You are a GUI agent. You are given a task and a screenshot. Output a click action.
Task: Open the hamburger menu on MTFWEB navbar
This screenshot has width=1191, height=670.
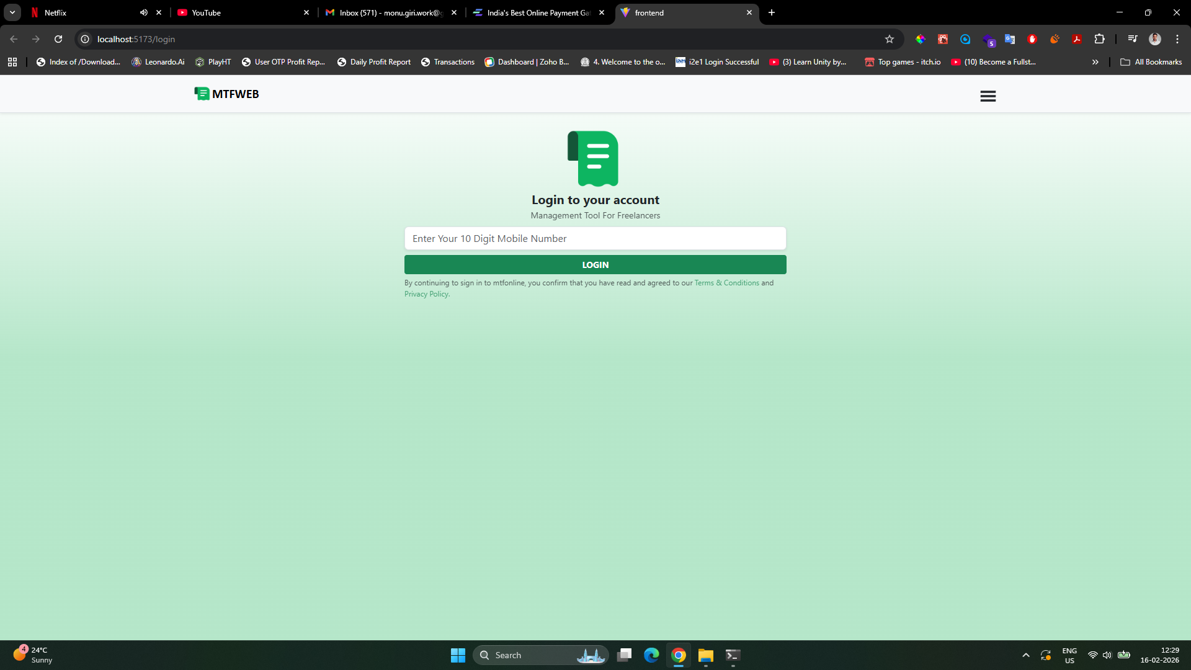click(x=988, y=96)
